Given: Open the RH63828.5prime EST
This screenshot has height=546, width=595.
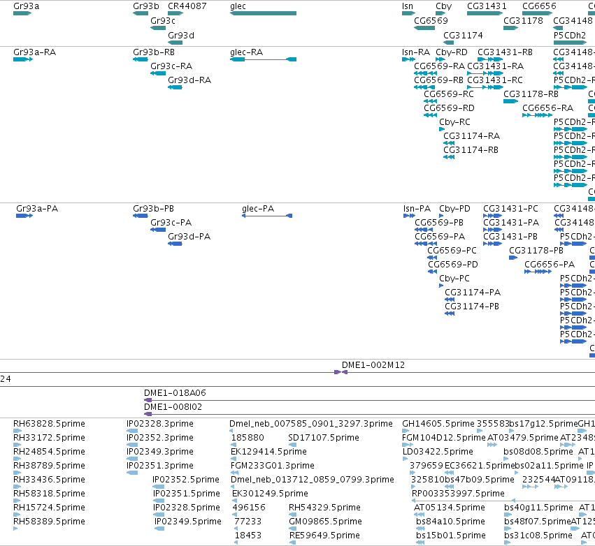Looking at the screenshot, I should click(17, 431).
